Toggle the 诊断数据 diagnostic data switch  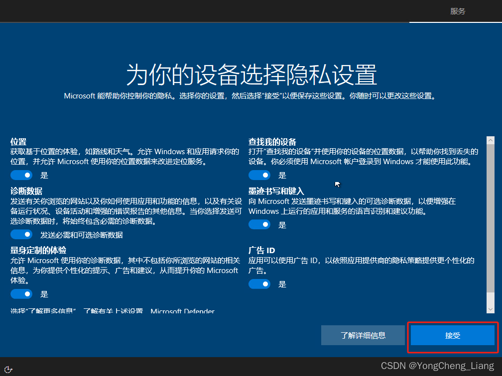point(21,234)
